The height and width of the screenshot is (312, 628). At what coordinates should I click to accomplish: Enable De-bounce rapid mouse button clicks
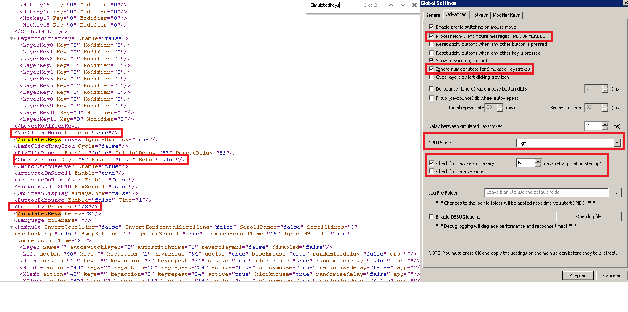[x=431, y=89]
